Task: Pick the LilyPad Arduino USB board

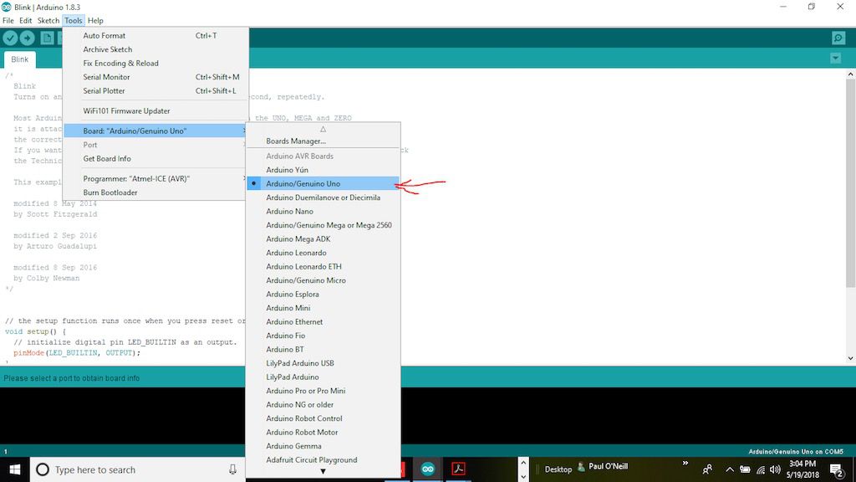Action: tap(324, 363)
